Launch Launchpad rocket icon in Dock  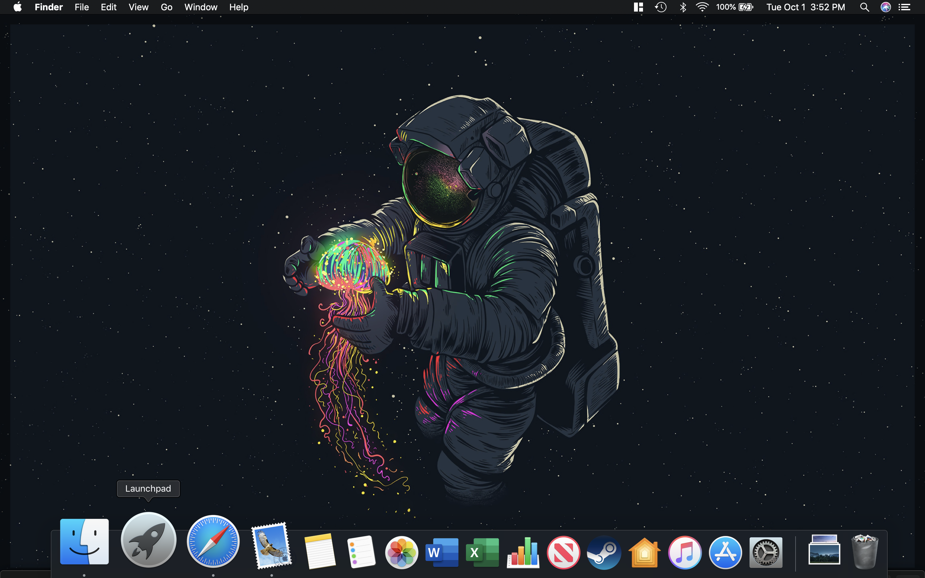(149, 540)
